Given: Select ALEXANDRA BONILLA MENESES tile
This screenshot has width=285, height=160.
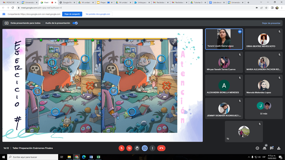Looking at the screenshot, I should tap(224, 85).
